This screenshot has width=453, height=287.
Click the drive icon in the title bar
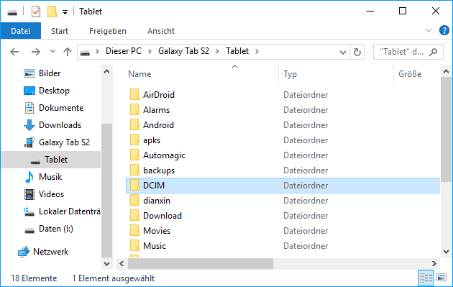click(12, 12)
